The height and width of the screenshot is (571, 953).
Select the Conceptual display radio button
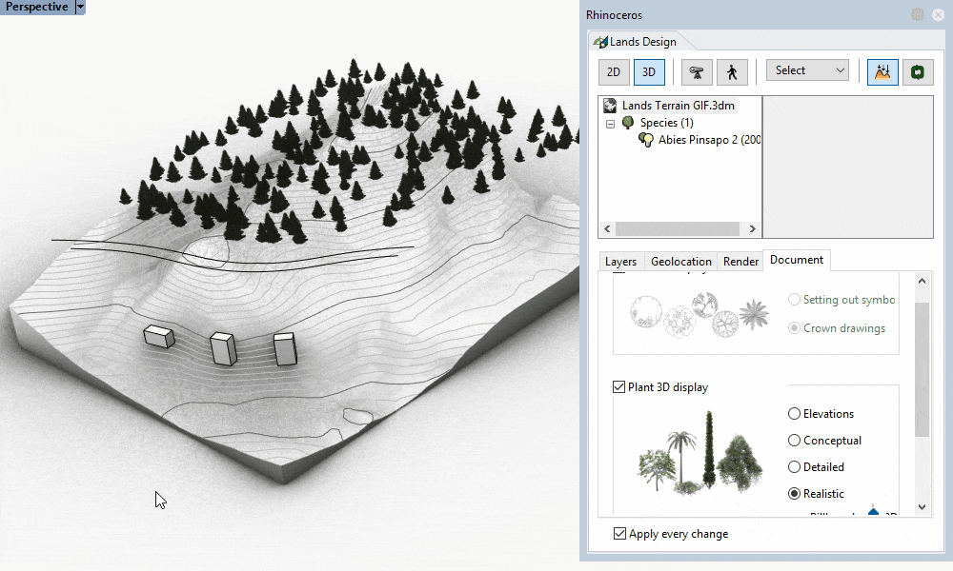794,441
